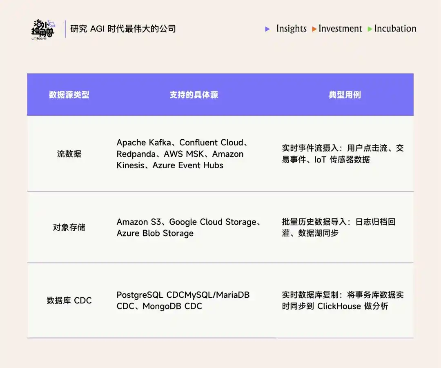441x368 pixels.
Task: Select the Insights label
Action: click(292, 29)
